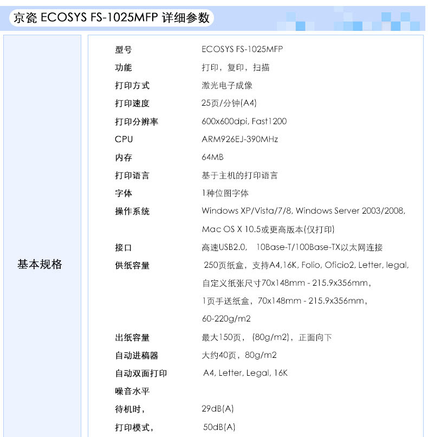Select the 基本规格 section in the left panel
The width and height of the screenshot is (428, 437).
[40, 265]
